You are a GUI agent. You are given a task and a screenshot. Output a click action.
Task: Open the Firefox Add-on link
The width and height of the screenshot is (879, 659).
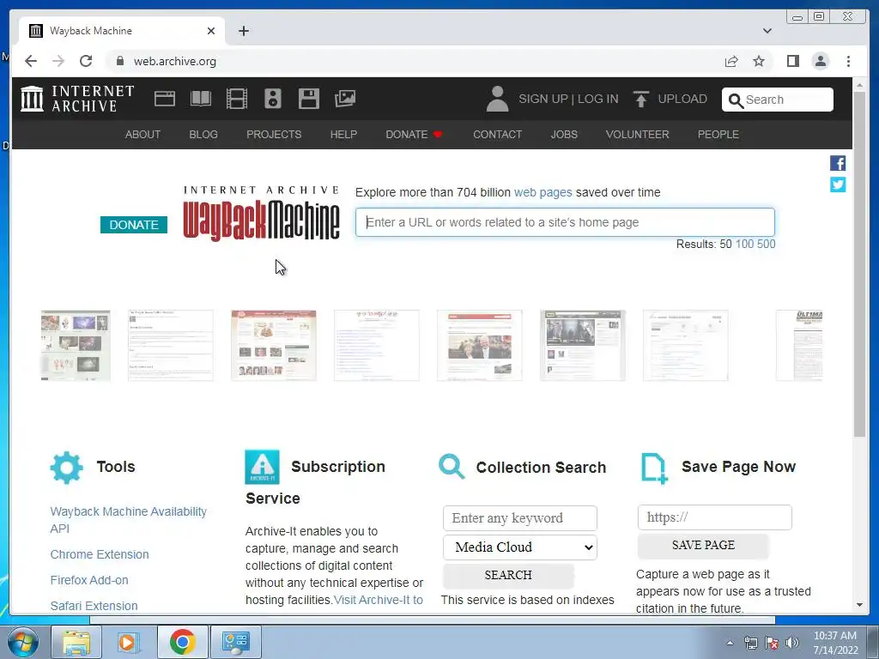tap(89, 580)
